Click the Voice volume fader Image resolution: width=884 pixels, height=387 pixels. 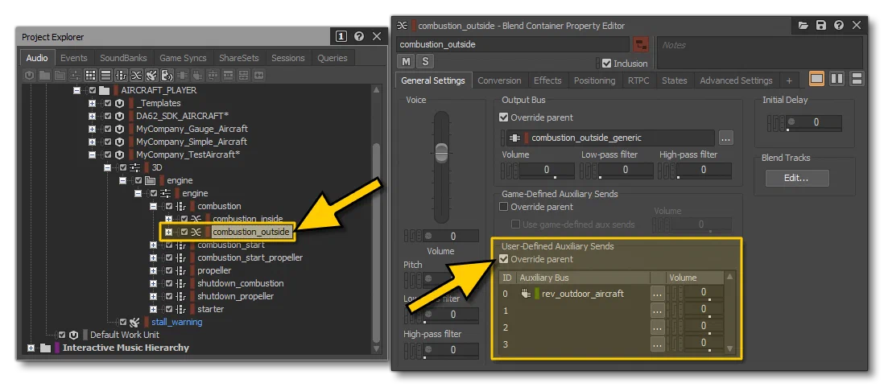pos(441,151)
